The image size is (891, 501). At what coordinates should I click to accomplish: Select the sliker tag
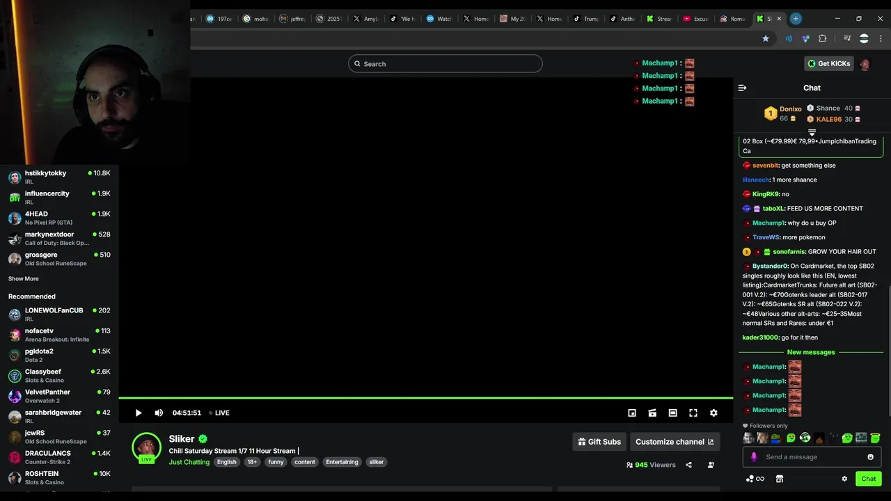tap(377, 462)
